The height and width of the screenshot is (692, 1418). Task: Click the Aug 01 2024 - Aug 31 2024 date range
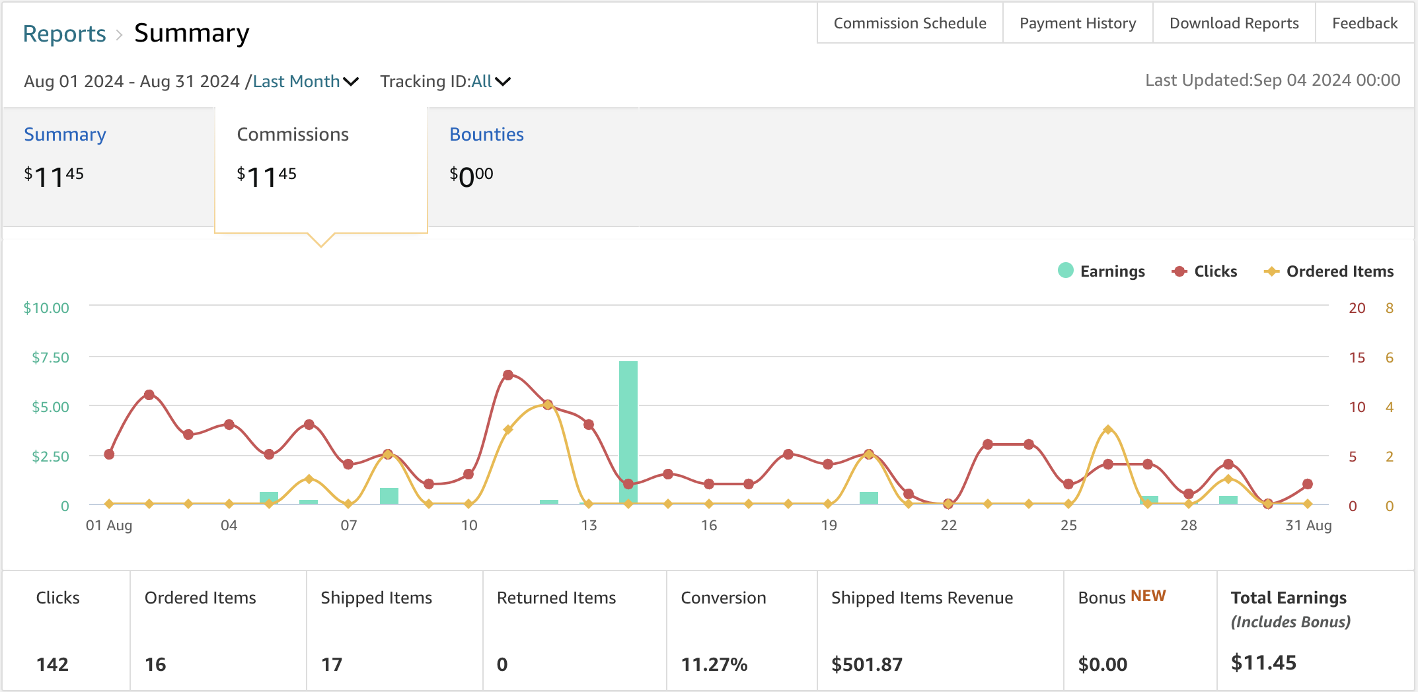[x=131, y=81]
